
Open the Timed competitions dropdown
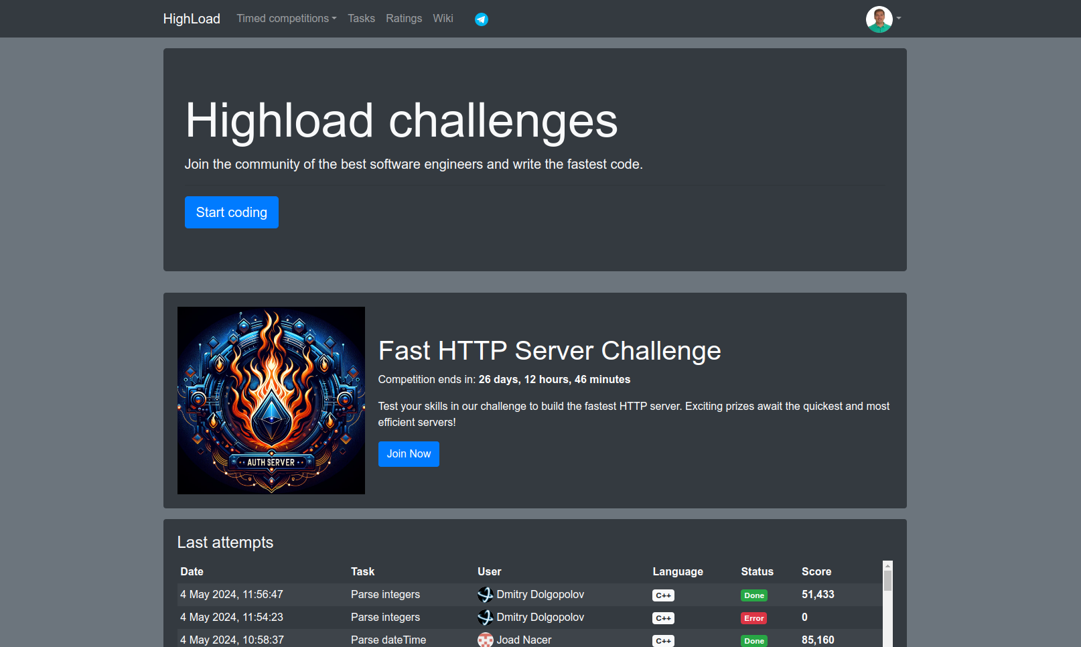(x=286, y=18)
